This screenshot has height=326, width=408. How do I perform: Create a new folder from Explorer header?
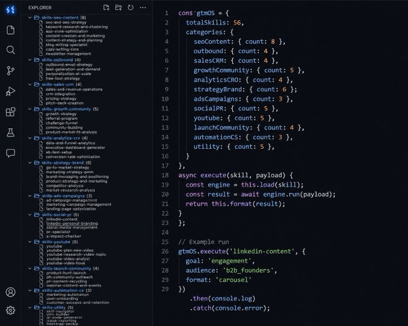pos(118,8)
